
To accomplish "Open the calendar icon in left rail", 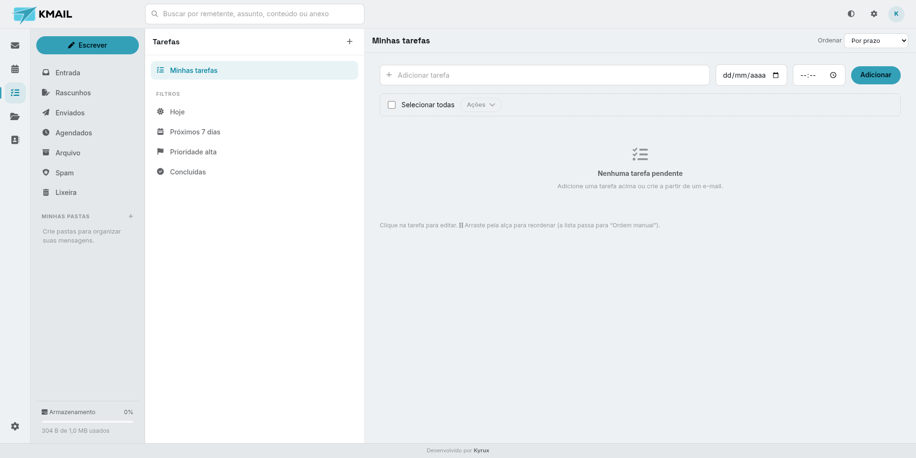I will point(15,69).
